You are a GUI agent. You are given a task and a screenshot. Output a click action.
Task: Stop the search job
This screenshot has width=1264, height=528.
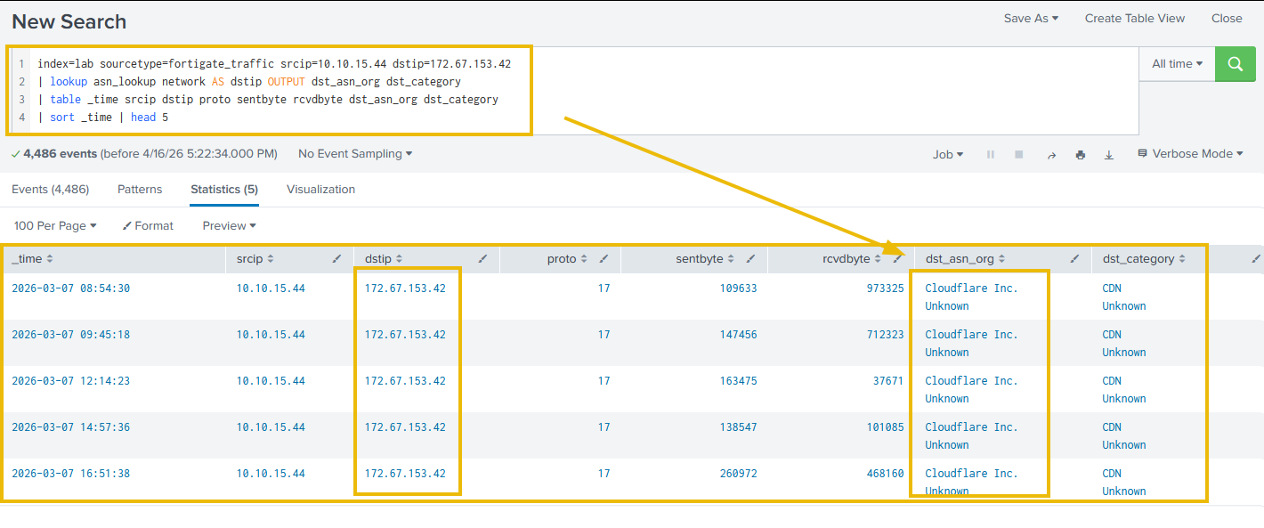coord(1019,155)
